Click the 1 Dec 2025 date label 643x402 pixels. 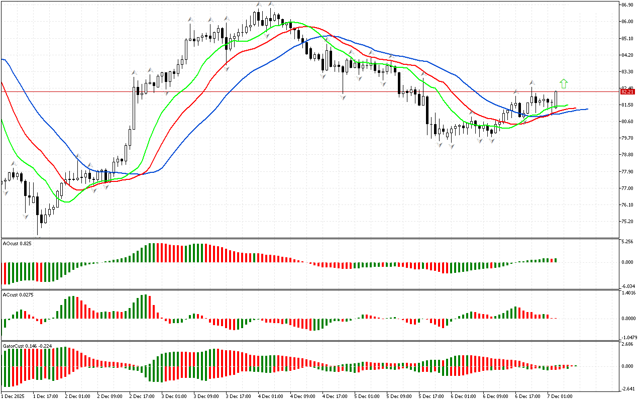(15, 395)
